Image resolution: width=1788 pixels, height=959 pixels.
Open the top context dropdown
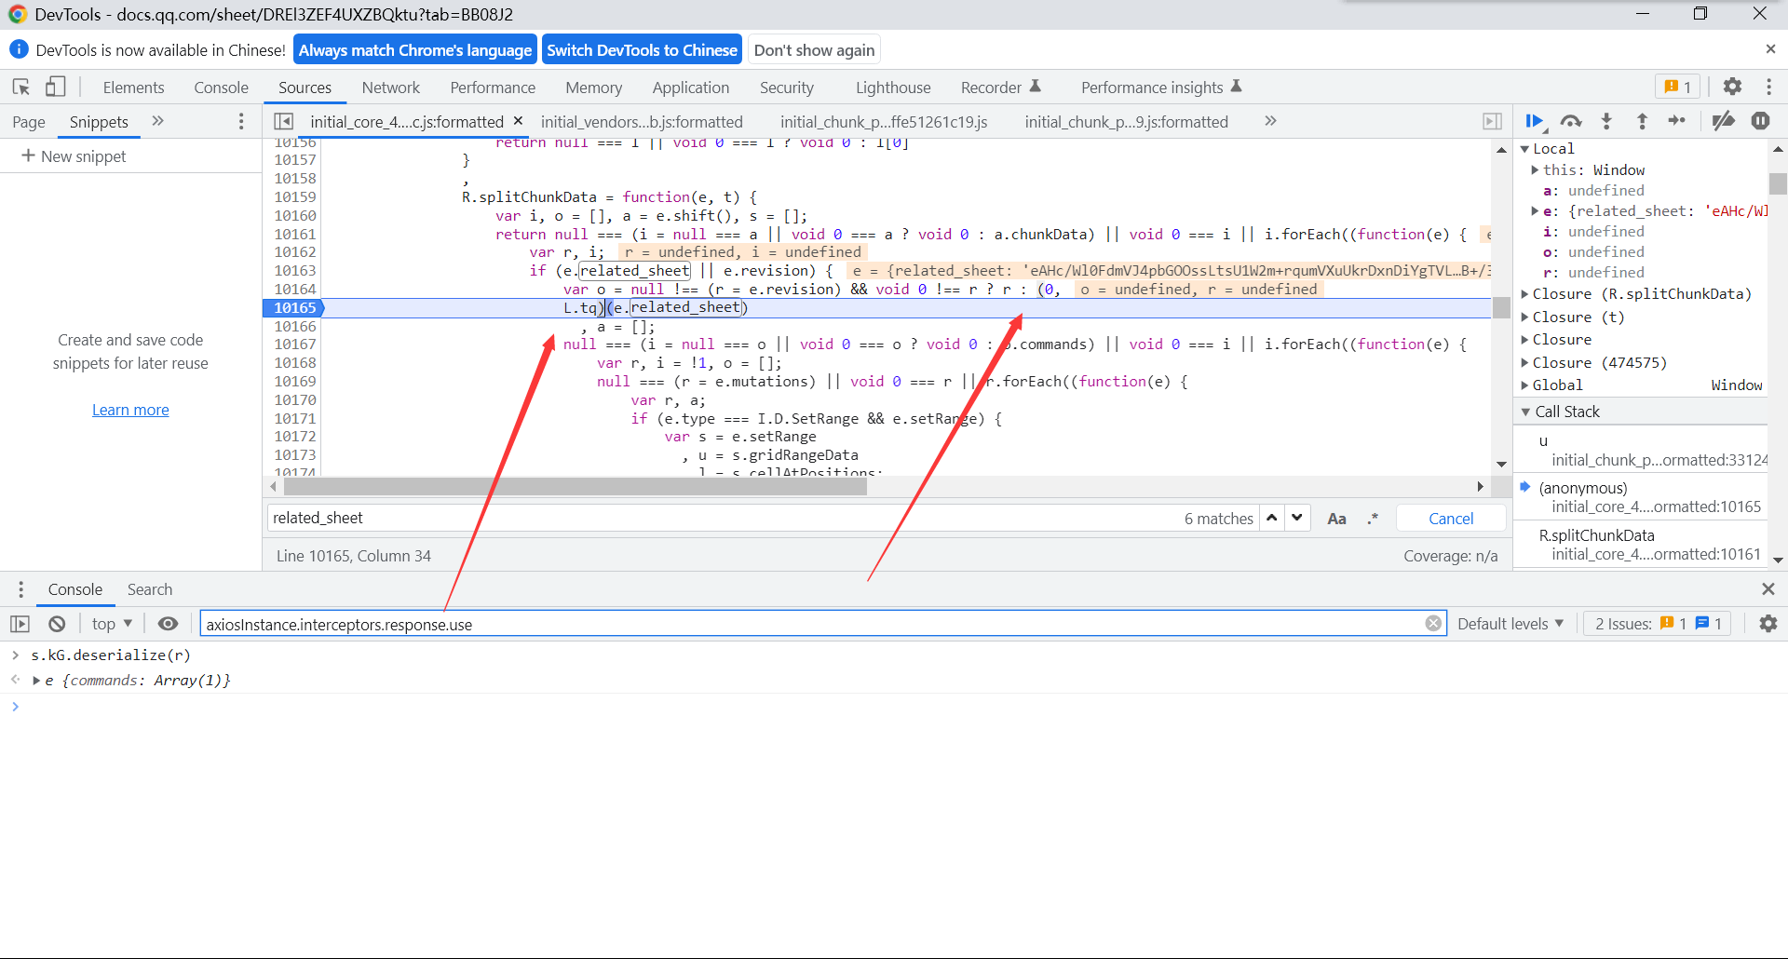click(112, 624)
